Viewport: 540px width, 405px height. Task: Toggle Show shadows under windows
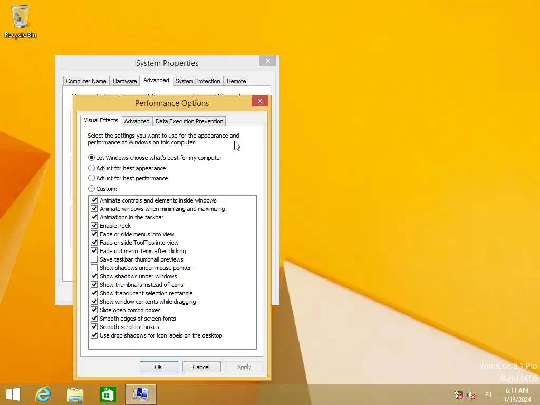[x=94, y=276]
